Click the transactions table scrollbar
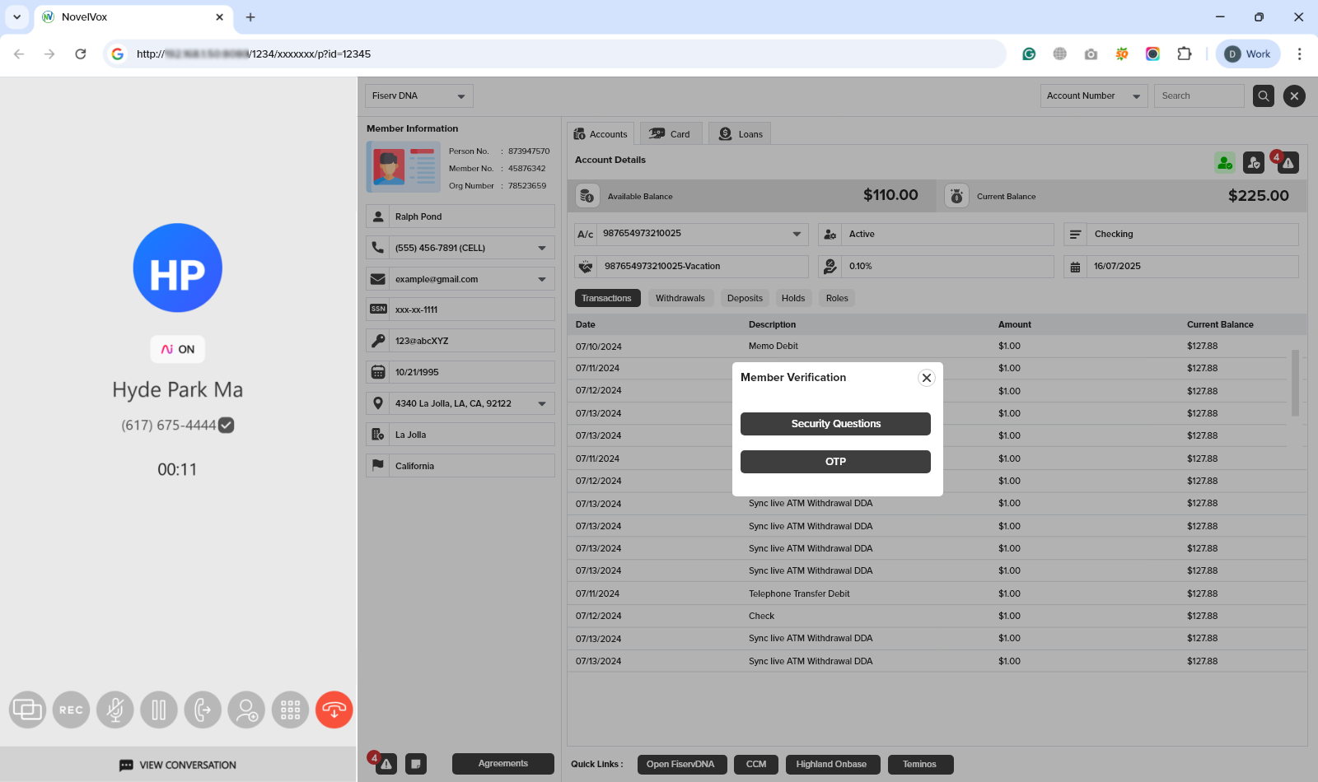 pos(1295,383)
